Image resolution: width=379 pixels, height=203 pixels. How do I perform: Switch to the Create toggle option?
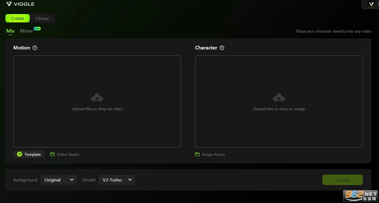[x=17, y=19]
